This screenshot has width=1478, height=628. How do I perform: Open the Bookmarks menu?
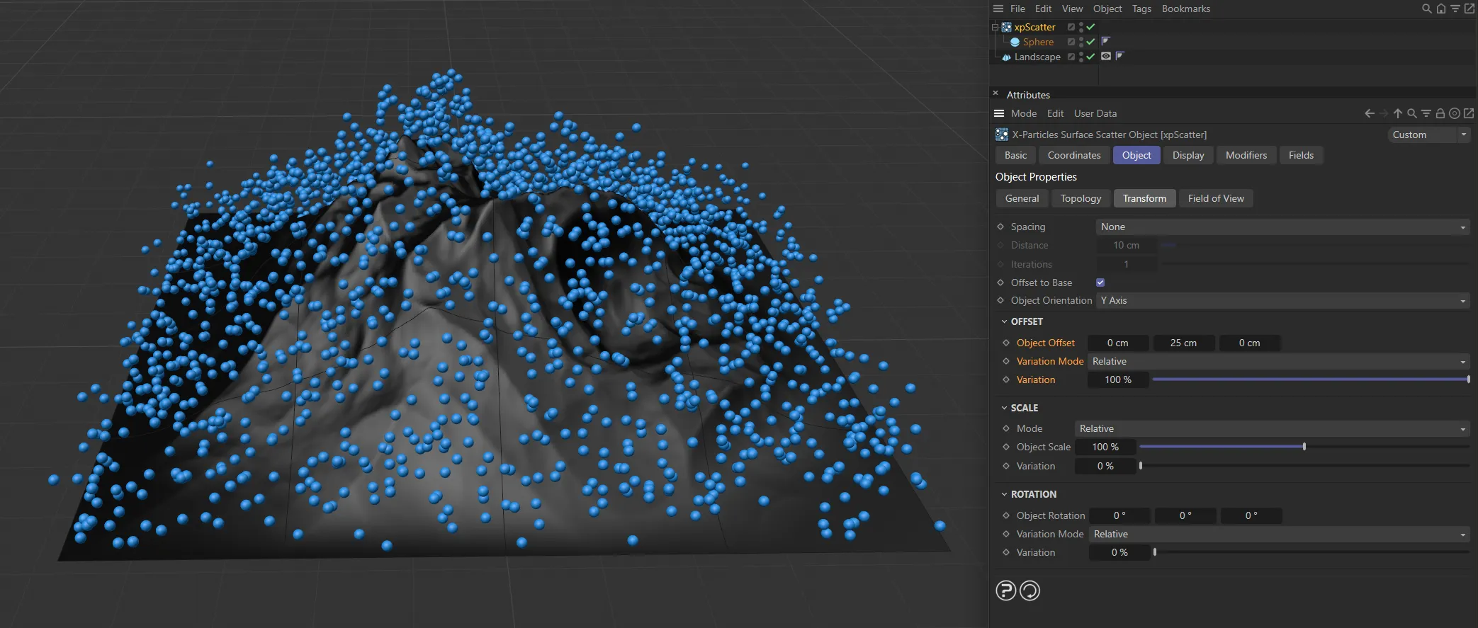(x=1185, y=8)
